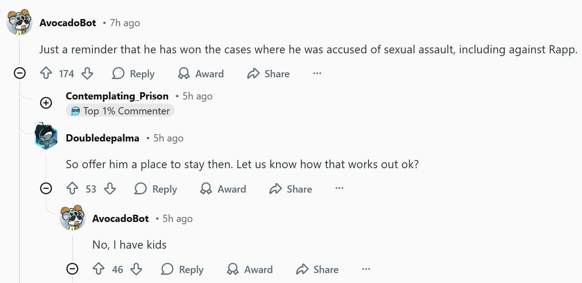This screenshot has height=283, width=582.
Task: Reply to the "No, I have kids" comment
Action: pos(183,269)
